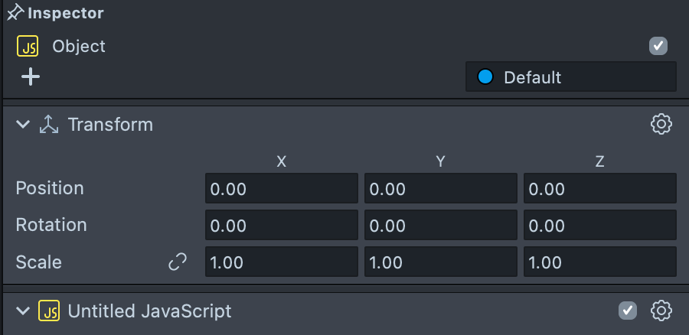Viewport: 689px width, 335px height.
Task: Open the Transform settings gear
Action: coord(661,125)
